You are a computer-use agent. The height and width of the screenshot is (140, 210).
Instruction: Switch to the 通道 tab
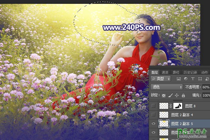pos(165,72)
